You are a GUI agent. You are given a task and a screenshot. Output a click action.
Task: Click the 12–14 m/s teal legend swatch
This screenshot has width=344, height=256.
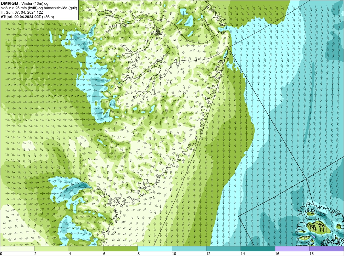(224, 248)
